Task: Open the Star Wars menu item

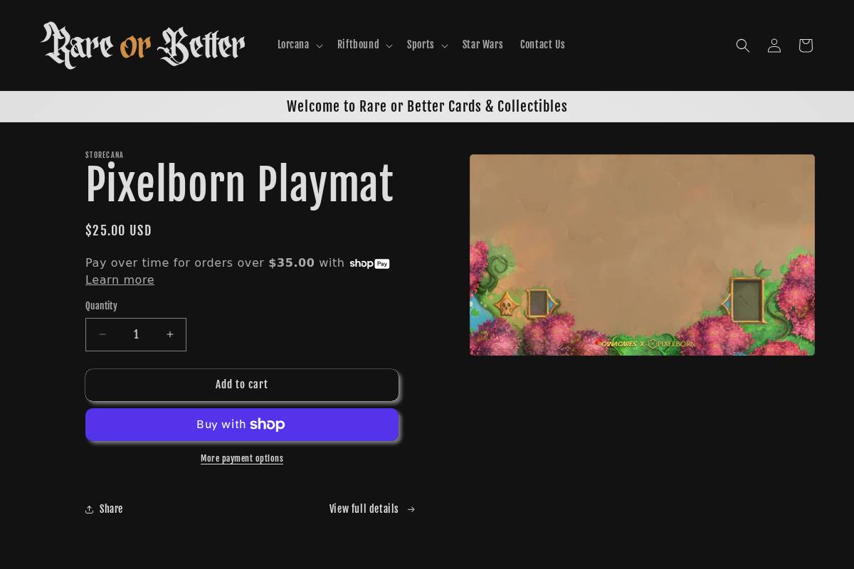Action: (x=483, y=45)
